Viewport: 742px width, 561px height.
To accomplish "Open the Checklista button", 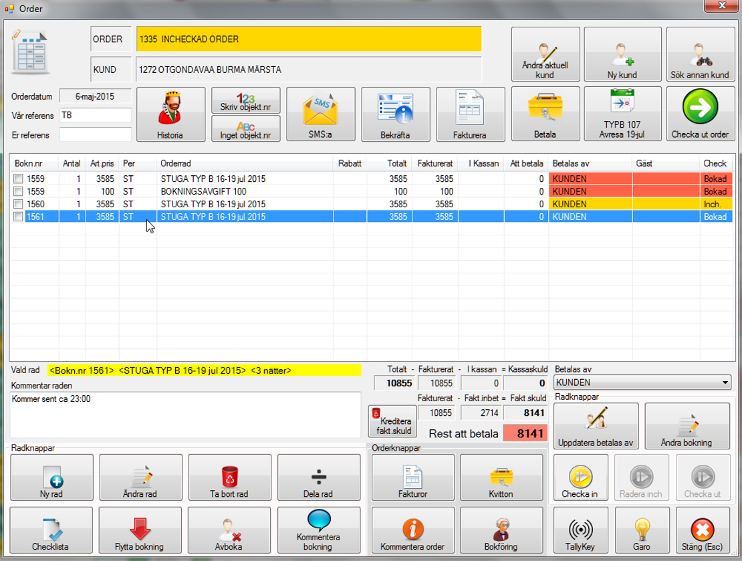I will coord(51,530).
